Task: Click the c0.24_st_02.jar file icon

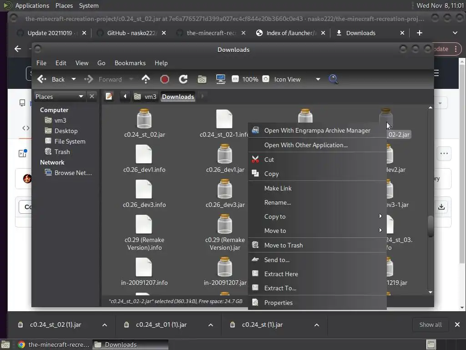Action: point(144,119)
